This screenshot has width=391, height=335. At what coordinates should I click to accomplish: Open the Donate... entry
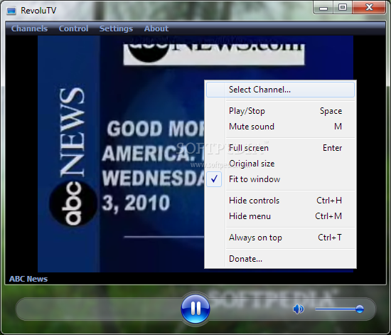(280, 259)
